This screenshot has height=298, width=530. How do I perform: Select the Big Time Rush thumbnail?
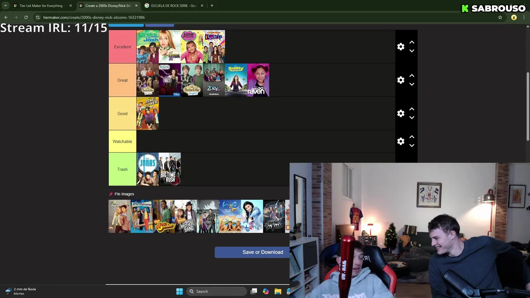pos(170,169)
